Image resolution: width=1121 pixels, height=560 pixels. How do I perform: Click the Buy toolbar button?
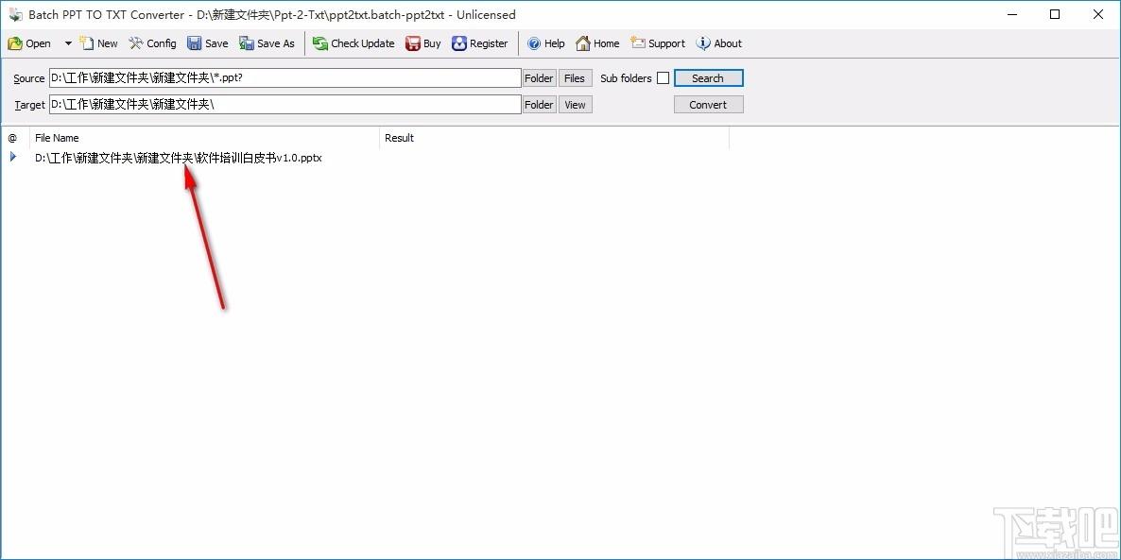pyautogui.click(x=423, y=43)
